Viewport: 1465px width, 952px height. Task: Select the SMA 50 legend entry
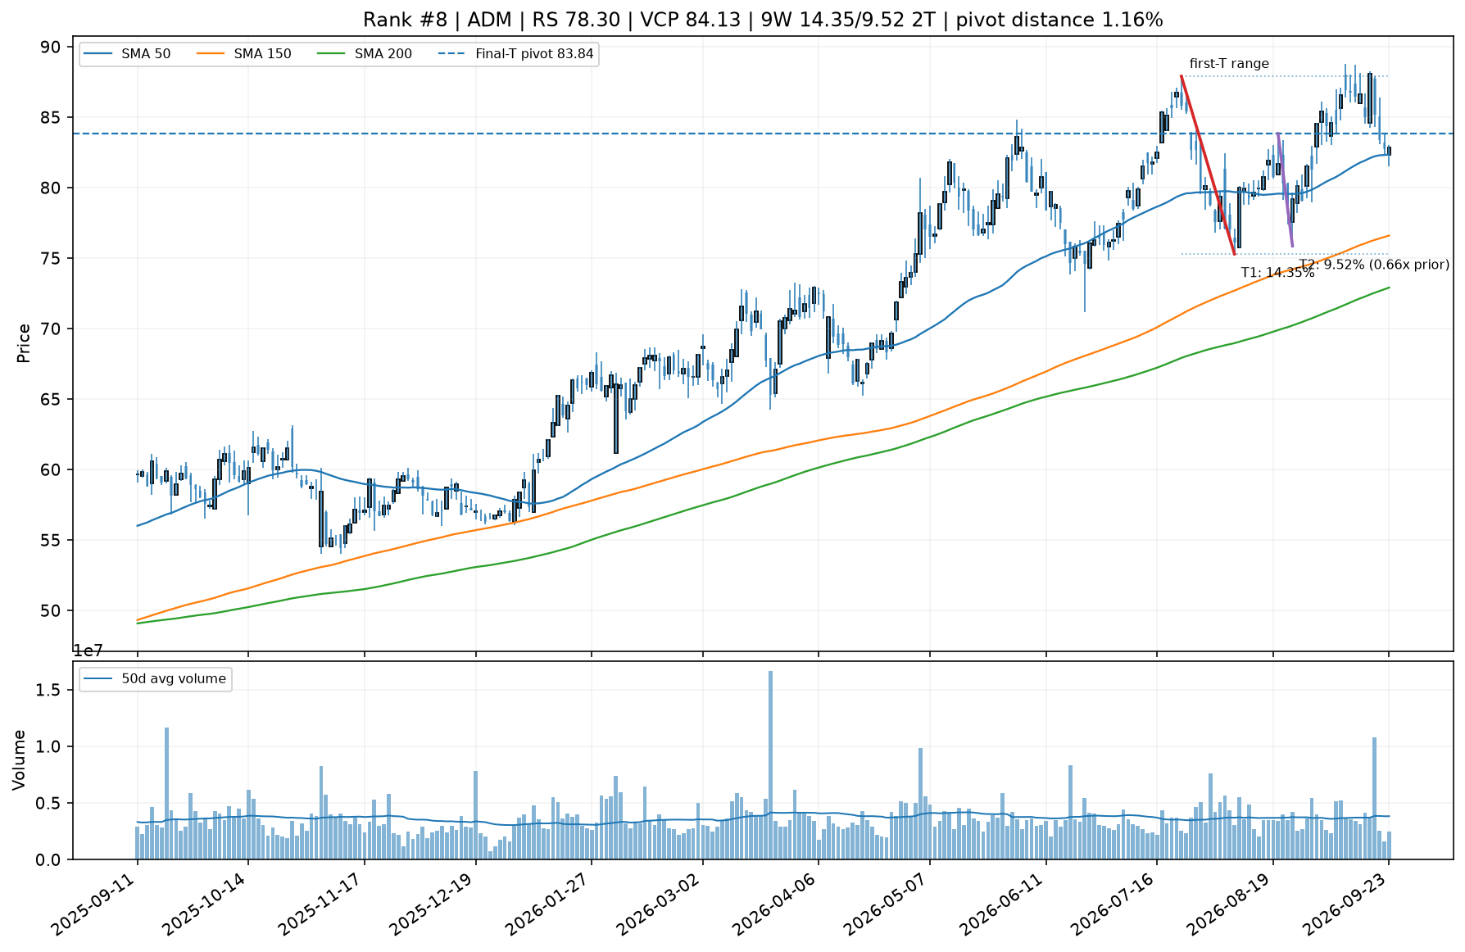tap(127, 54)
